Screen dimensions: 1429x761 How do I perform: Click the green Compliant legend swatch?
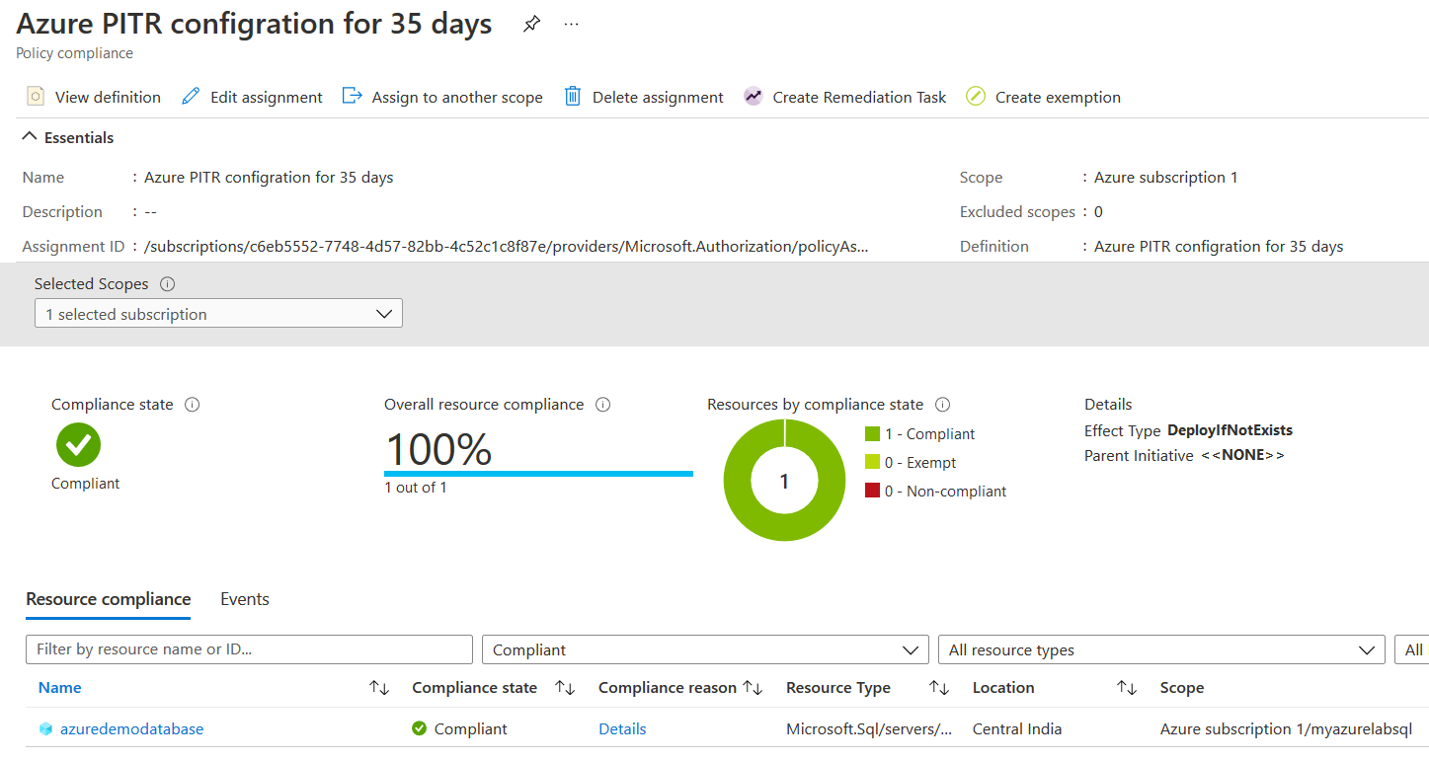tap(872, 434)
